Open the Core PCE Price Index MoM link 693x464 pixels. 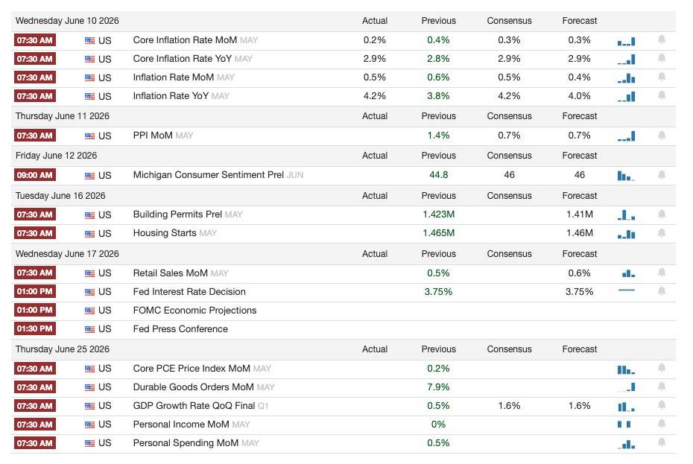192,369
